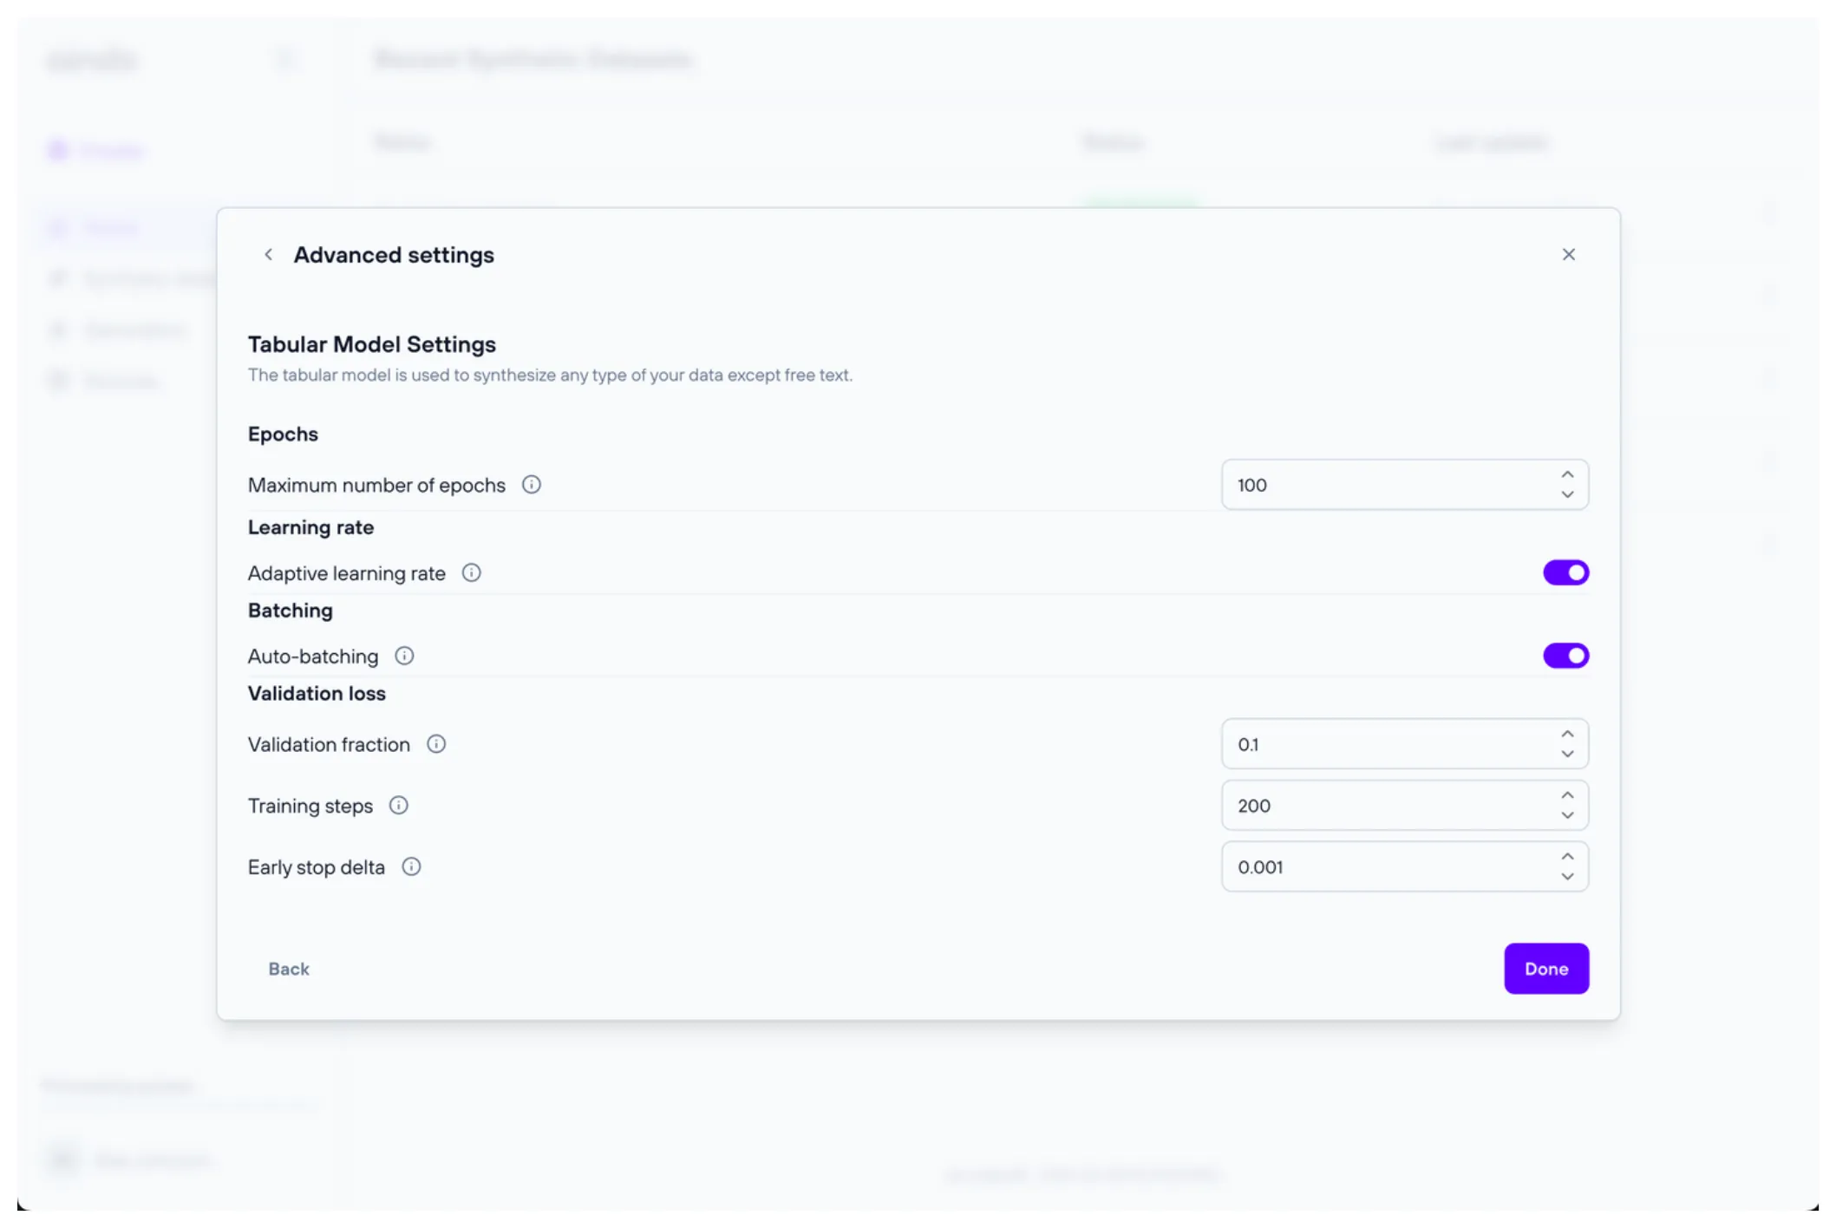This screenshot has height=1228, width=1836.
Task: Increase Maximum number of epochs using up arrow
Action: point(1566,475)
